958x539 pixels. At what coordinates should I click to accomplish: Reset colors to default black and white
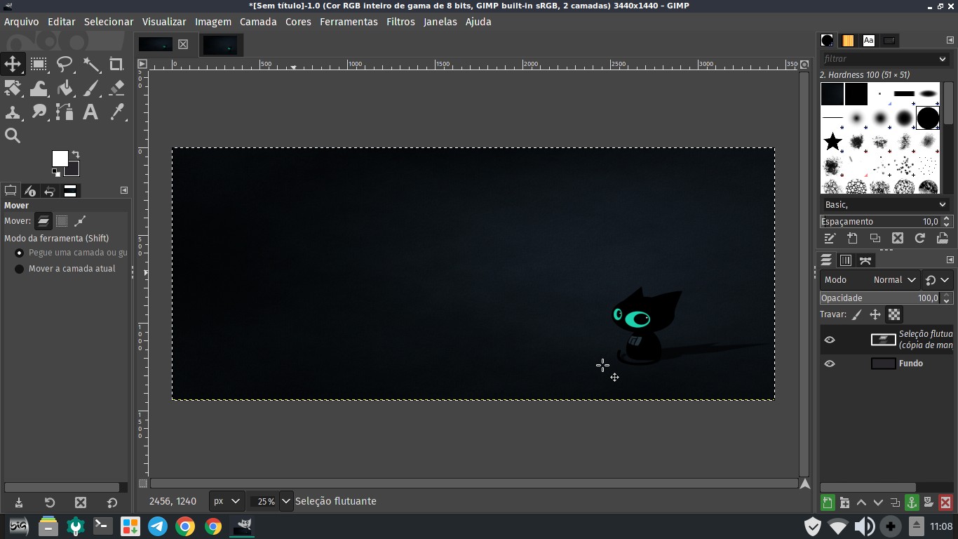55,171
